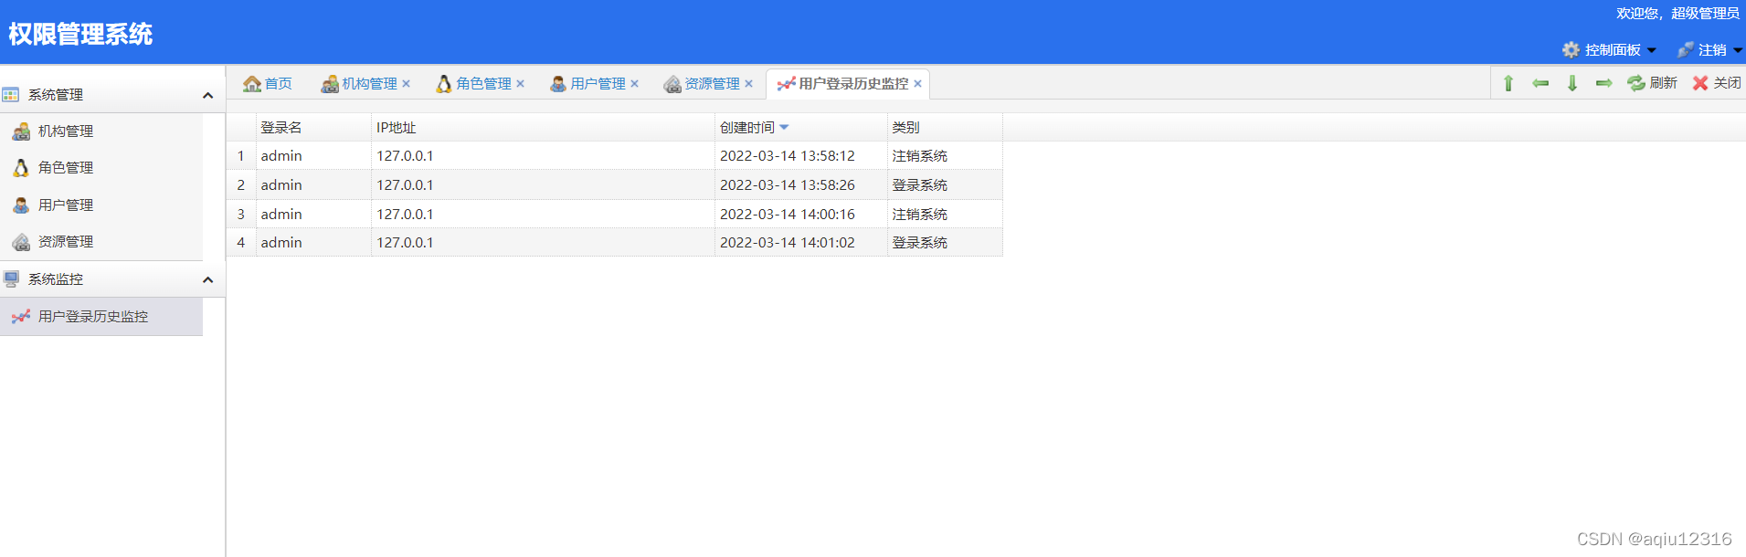The height and width of the screenshot is (557, 1746).
Task: Click the user icon beside sidebar 用户管理
Action: 21,205
